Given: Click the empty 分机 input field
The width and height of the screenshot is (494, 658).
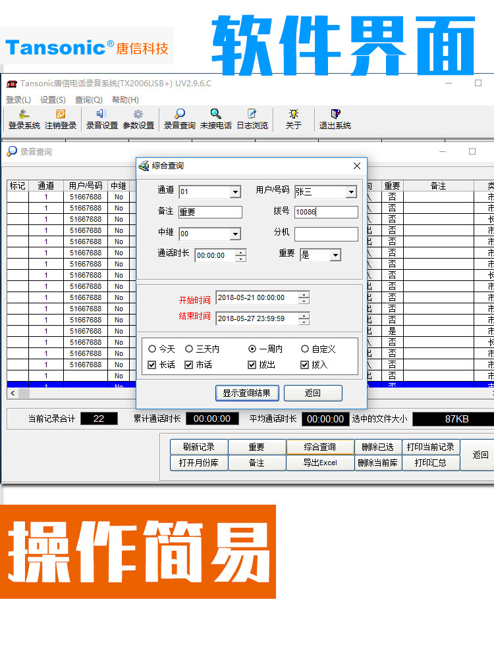Looking at the screenshot, I should pos(327,234).
